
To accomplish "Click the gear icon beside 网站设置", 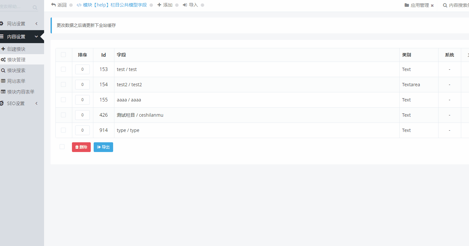I will [x=2, y=24].
